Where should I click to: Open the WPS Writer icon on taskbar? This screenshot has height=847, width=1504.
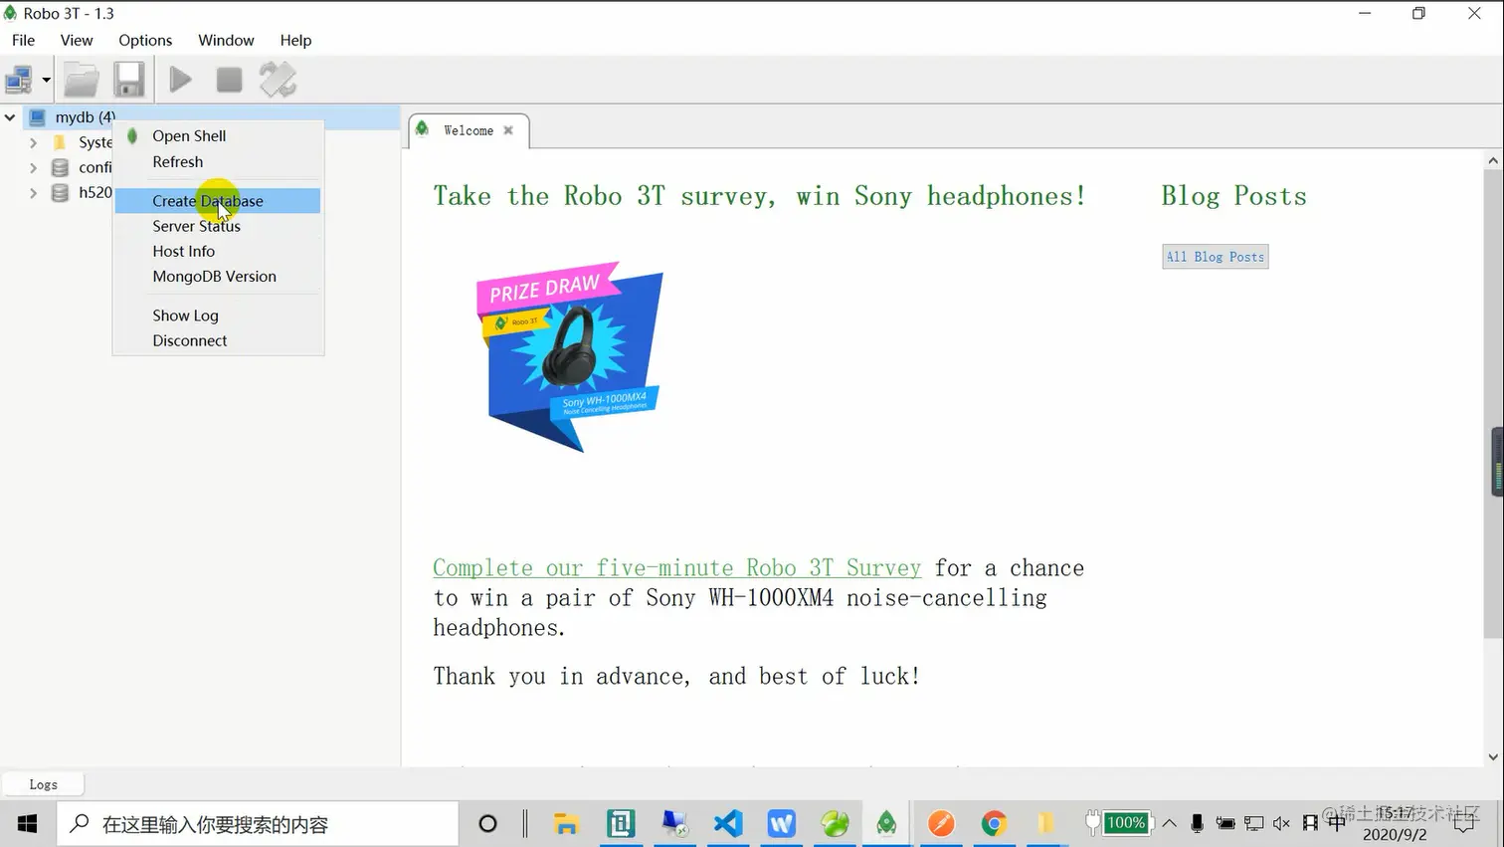click(782, 824)
